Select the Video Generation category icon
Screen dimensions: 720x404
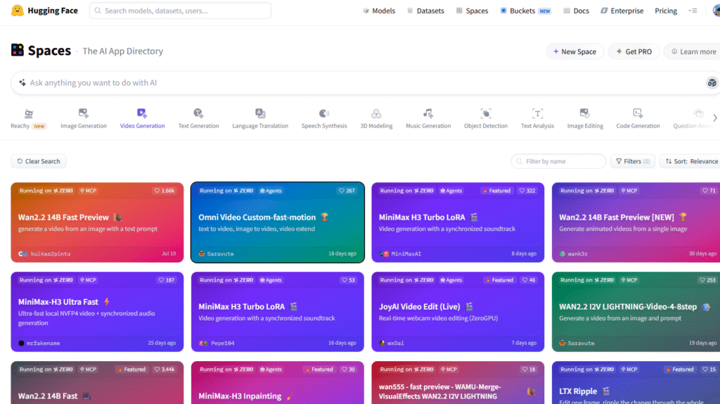[x=142, y=113]
